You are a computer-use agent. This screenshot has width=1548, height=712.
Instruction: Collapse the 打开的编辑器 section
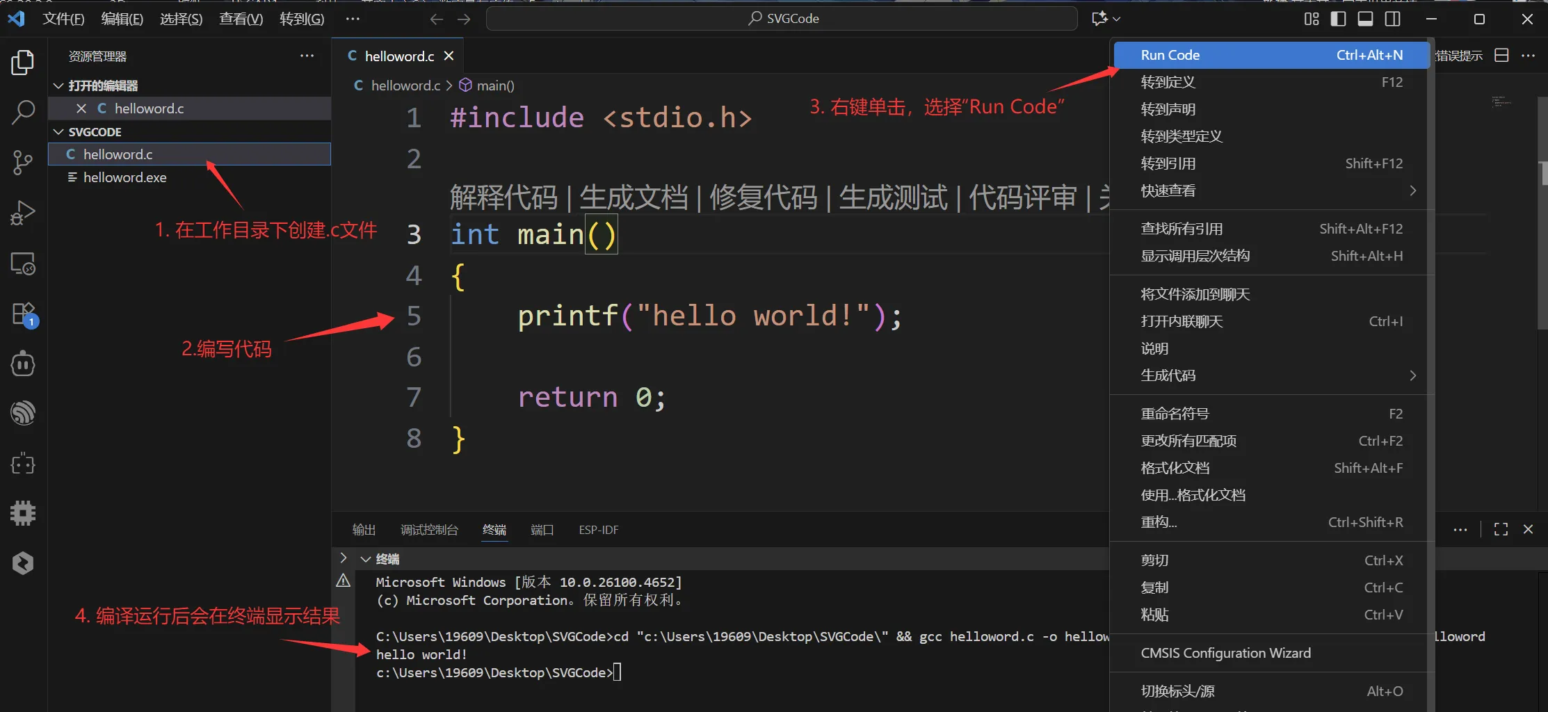pyautogui.click(x=58, y=86)
